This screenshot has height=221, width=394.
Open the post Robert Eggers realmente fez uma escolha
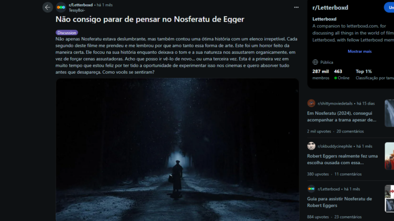coord(342,159)
